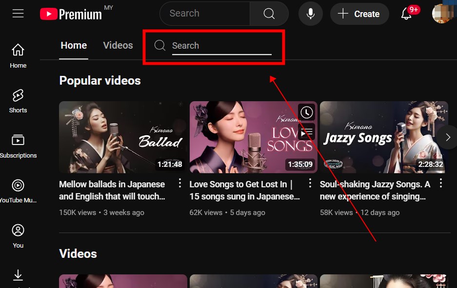Click the Watch Later clock on Love Songs
457x288 pixels.
(306, 113)
